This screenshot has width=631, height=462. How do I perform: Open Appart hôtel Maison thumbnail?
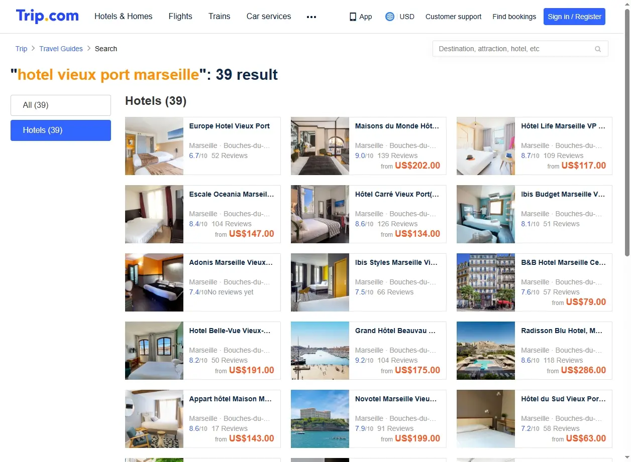click(154, 419)
